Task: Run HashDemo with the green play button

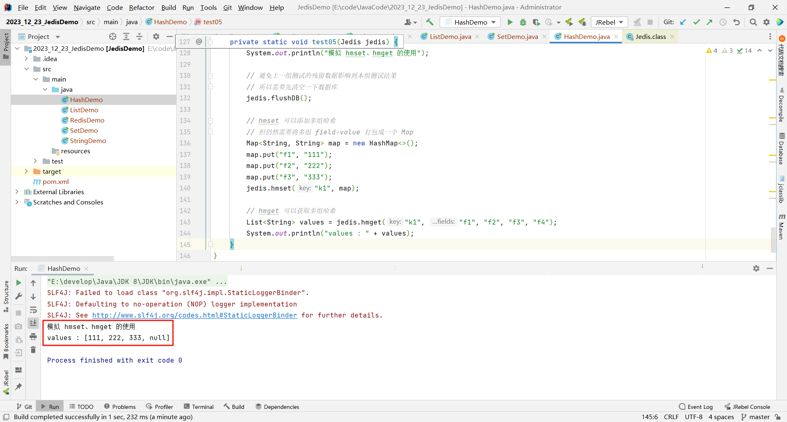Action: (510, 22)
